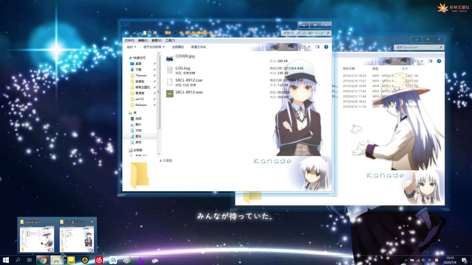The image size is (472, 265).
Task: Expand the 授予访问权限 dropdown
Action: point(154,47)
